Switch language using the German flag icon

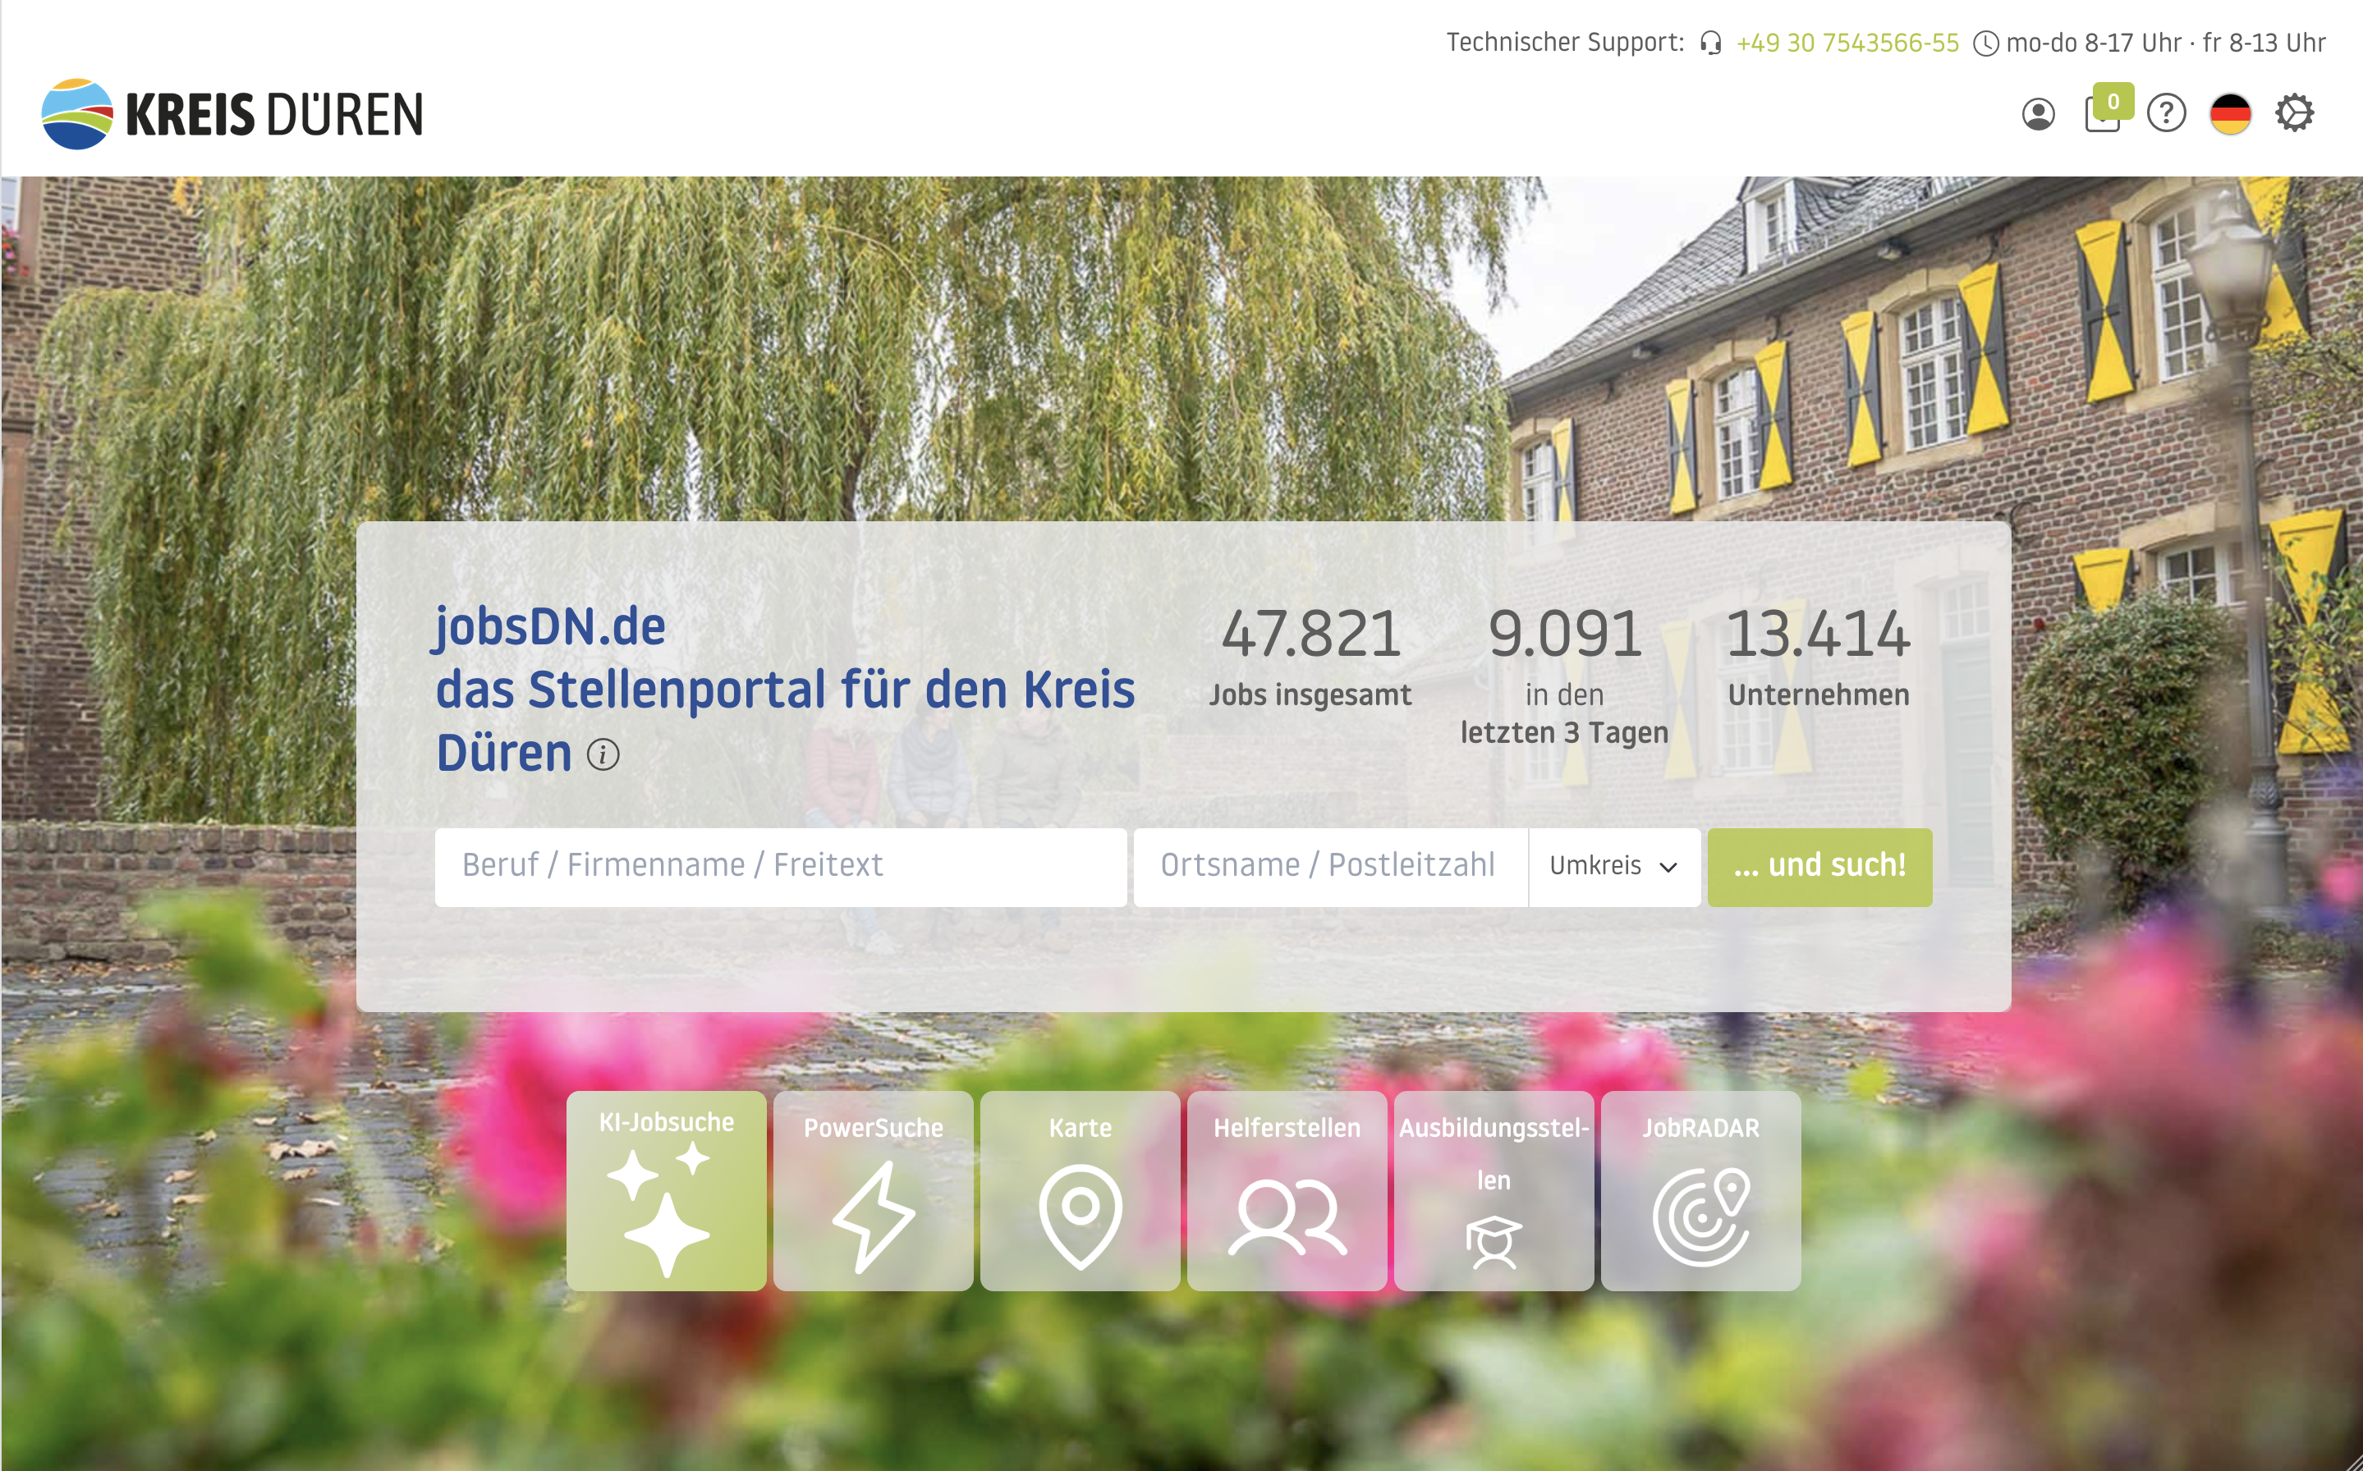[2231, 115]
